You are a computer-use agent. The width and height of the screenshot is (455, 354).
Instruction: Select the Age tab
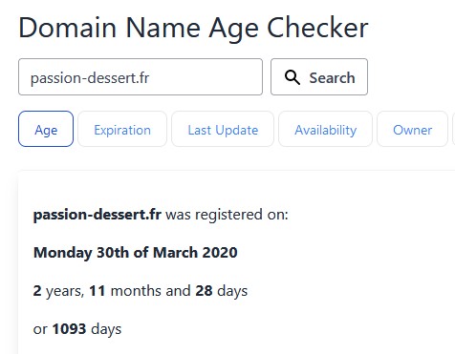pyautogui.click(x=46, y=129)
